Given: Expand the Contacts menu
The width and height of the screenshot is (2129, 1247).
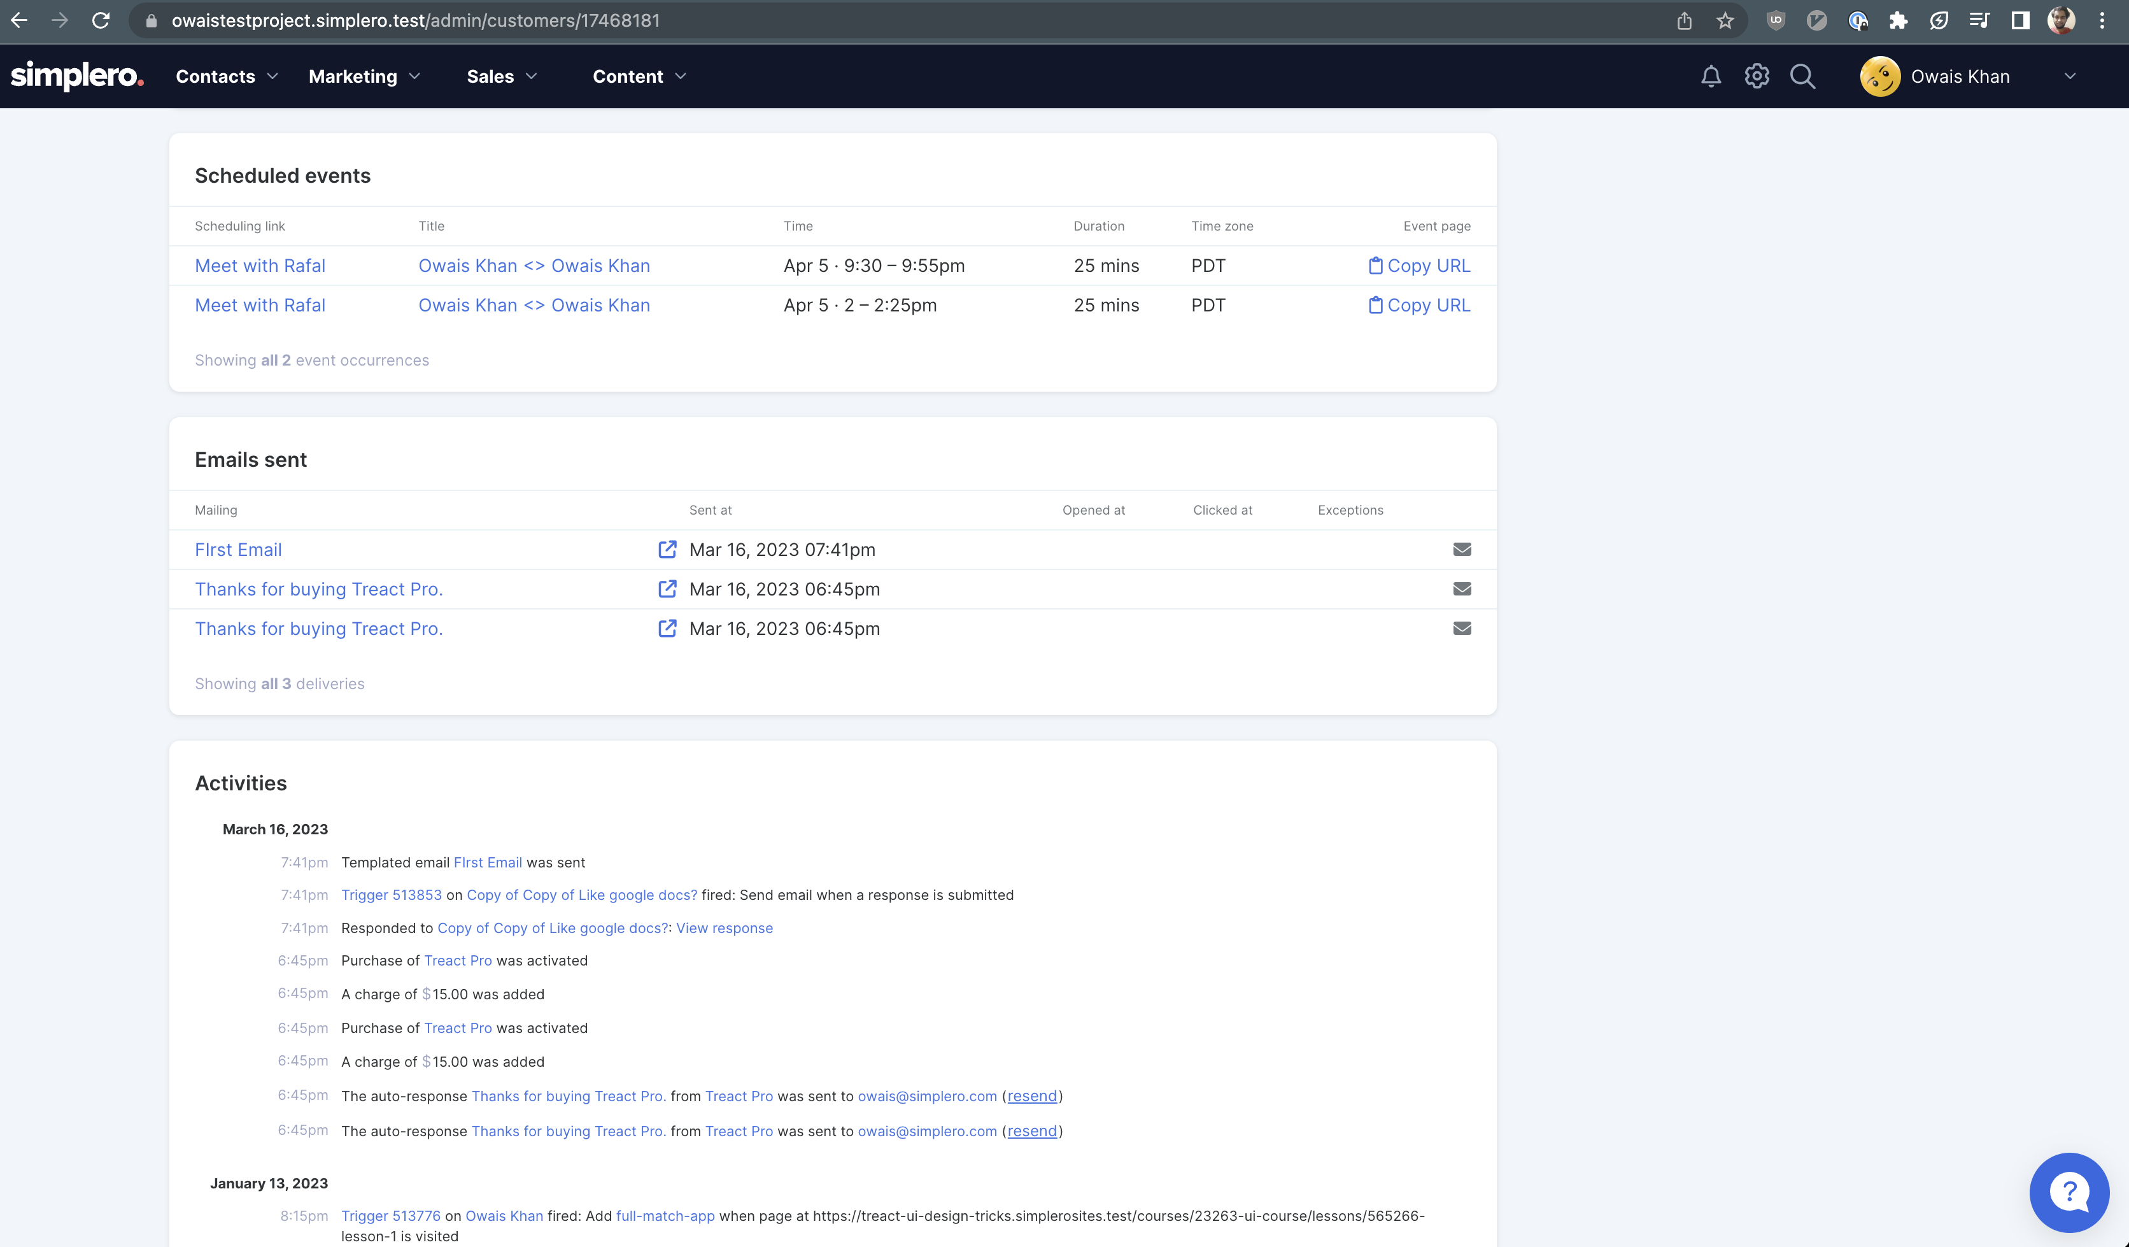Looking at the screenshot, I should click(x=227, y=76).
